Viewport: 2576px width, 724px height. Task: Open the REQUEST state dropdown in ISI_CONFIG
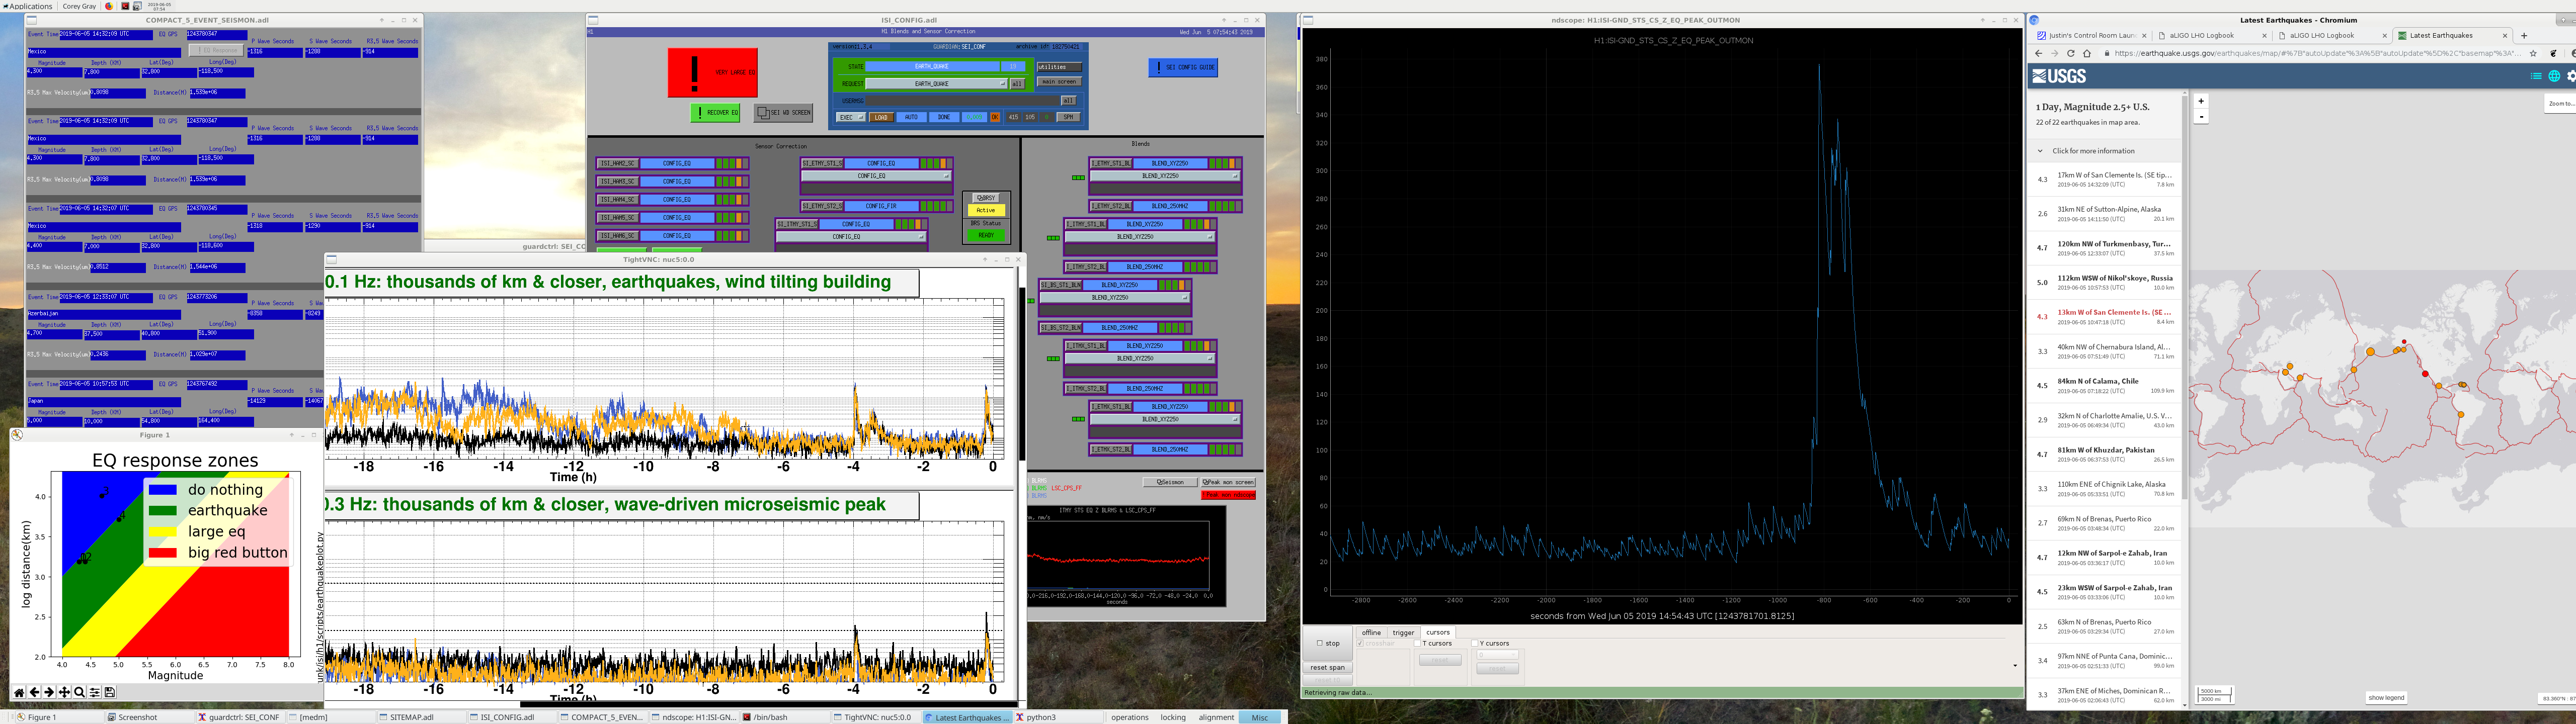tap(936, 84)
